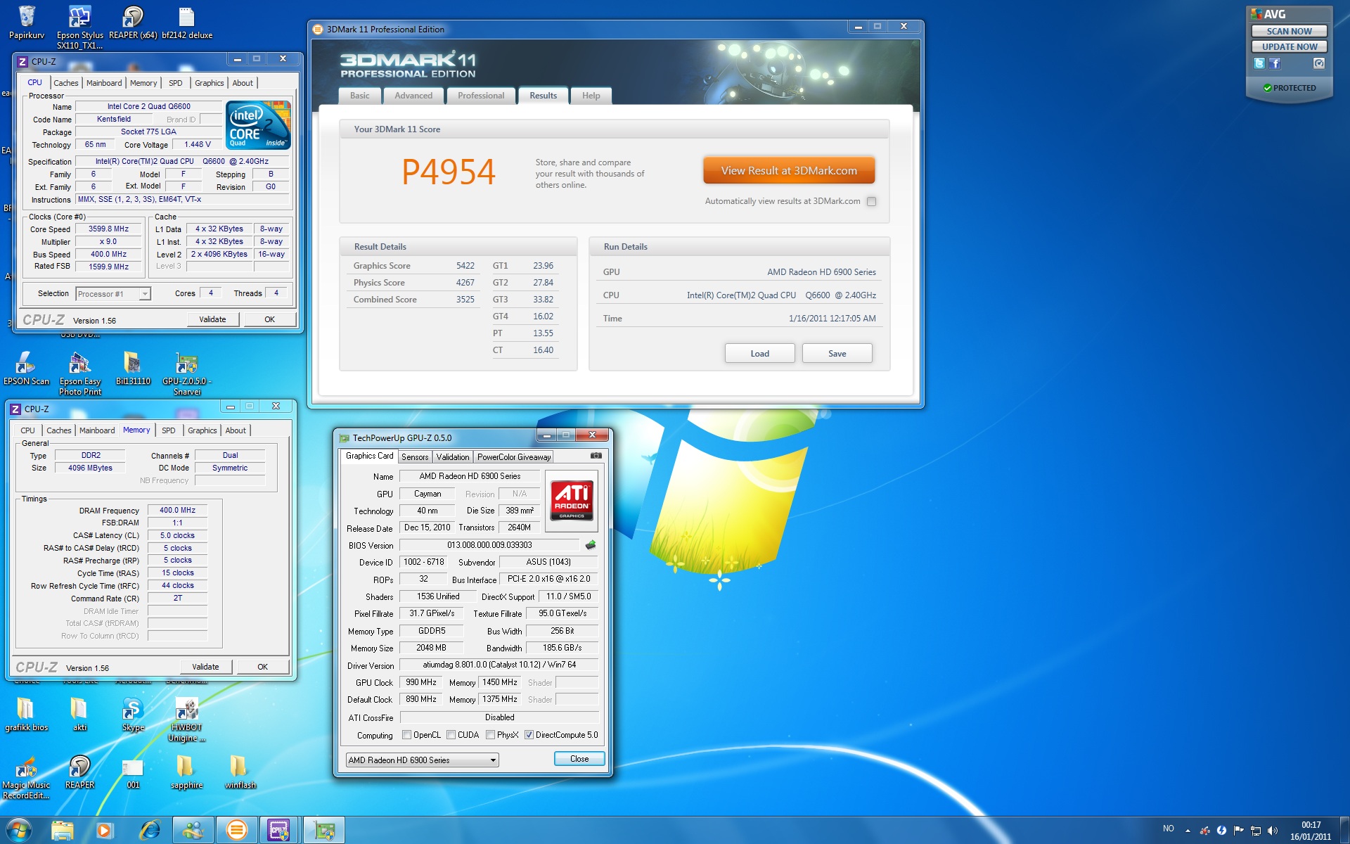
Task: Click the volume speaker tray icon
Action: 1273,830
